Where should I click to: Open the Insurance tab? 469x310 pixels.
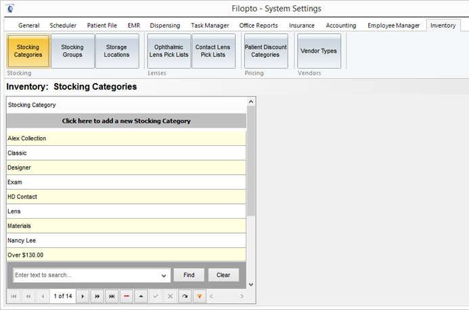[x=302, y=26]
